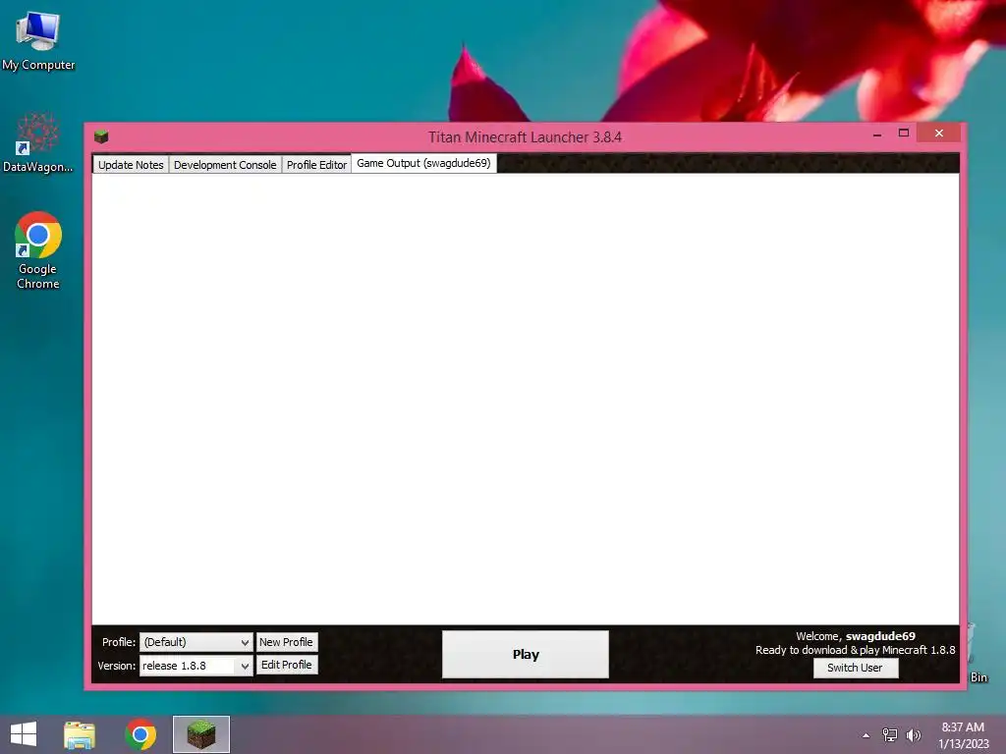Click the Titan Minecraft Launcher 3.8.4 title
Image resolution: width=1006 pixels, height=754 pixels.
pyautogui.click(x=525, y=137)
